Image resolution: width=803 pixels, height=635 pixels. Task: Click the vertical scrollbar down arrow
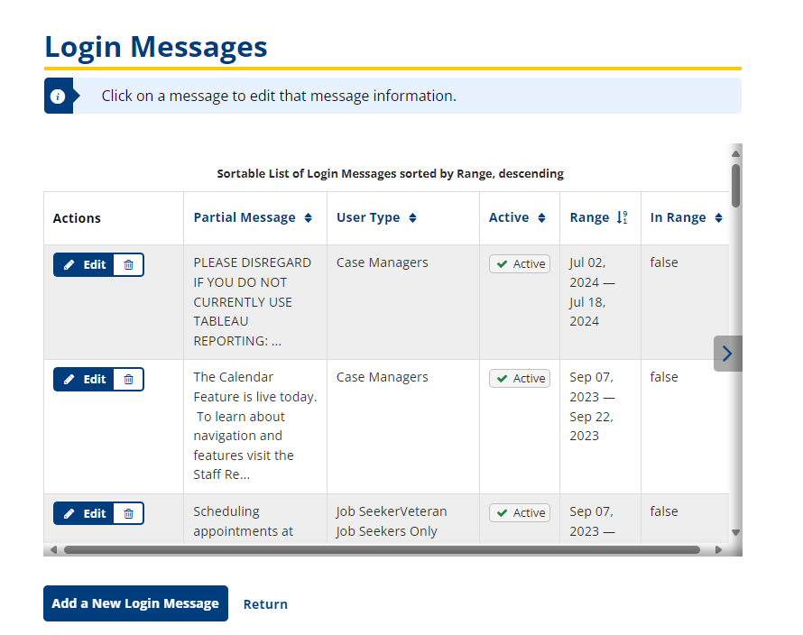pyautogui.click(x=735, y=533)
